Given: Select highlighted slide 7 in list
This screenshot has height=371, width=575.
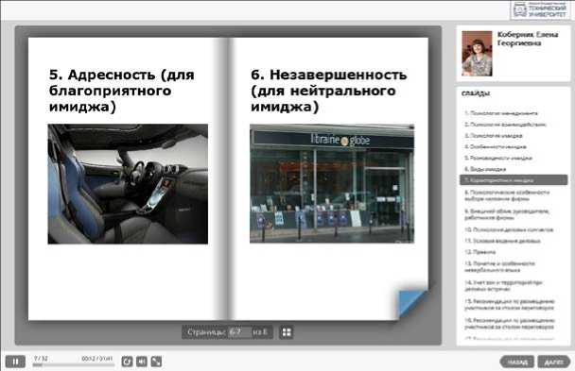Looking at the screenshot, I should click(514, 180).
